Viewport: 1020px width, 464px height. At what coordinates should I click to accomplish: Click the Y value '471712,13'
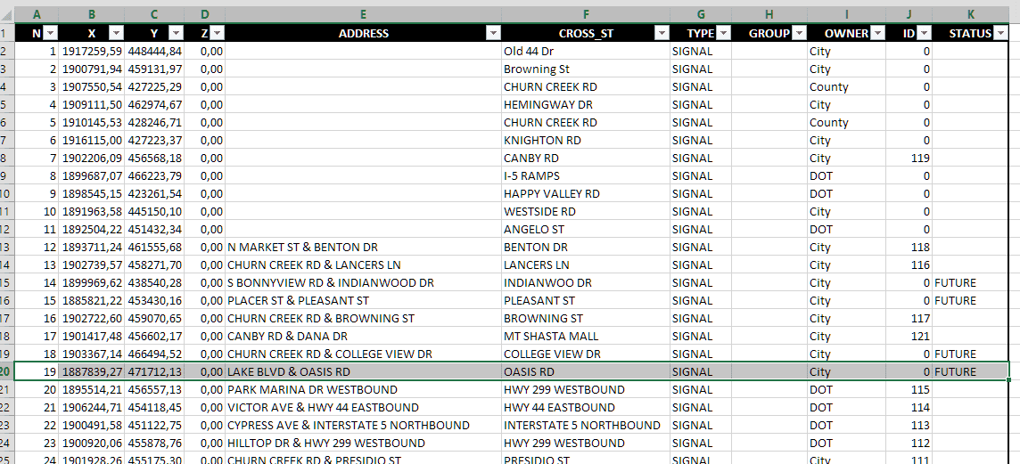(154, 371)
